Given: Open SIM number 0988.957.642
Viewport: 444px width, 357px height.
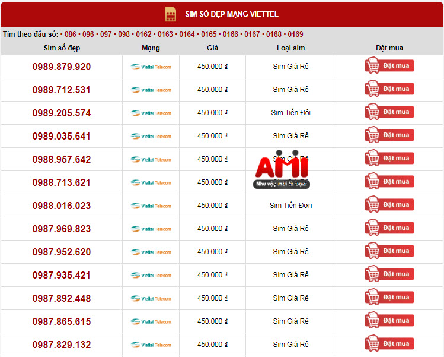Looking at the screenshot, I should pyautogui.click(x=62, y=159).
